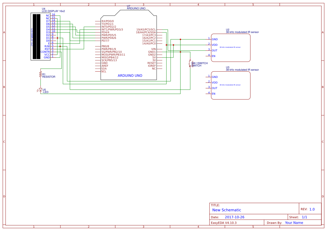Click the OUT pin of sensor U3

click(x=214, y=88)
